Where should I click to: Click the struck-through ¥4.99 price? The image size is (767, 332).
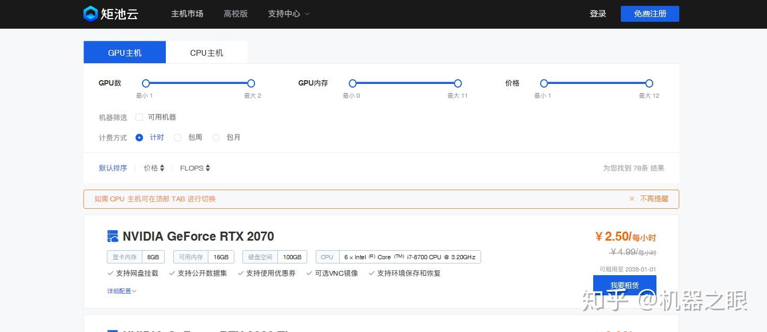click(633, 252)
